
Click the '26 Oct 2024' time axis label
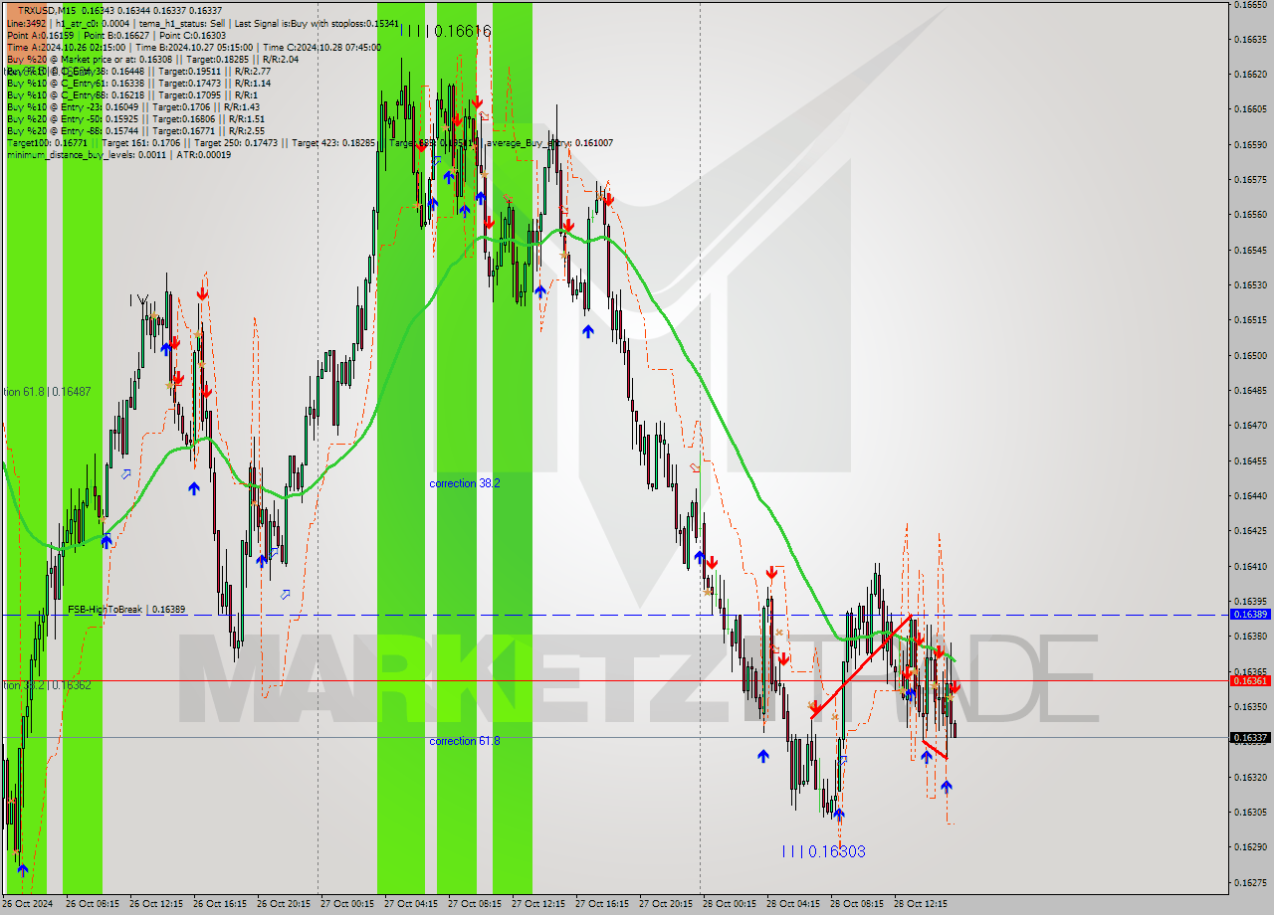coord(27,904)
